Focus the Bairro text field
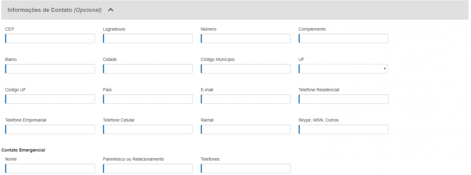Image resolution: width=471 pixels, height=175 pixels. pyautogui.click(x=50, y=69)
